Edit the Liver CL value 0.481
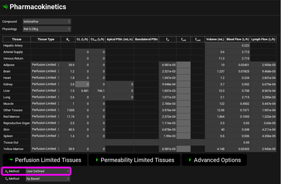Image resolution: width=281 pixels, height=184 pixels. (x=82, y=91)
